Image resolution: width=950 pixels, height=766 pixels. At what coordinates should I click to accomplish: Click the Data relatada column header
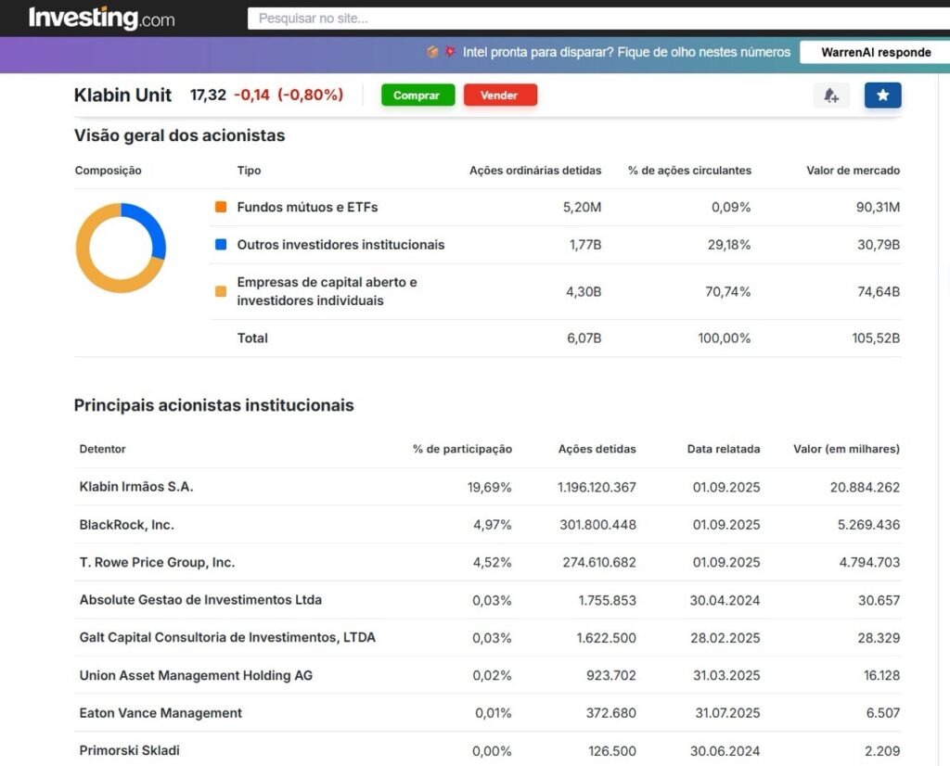coord(723,449)
